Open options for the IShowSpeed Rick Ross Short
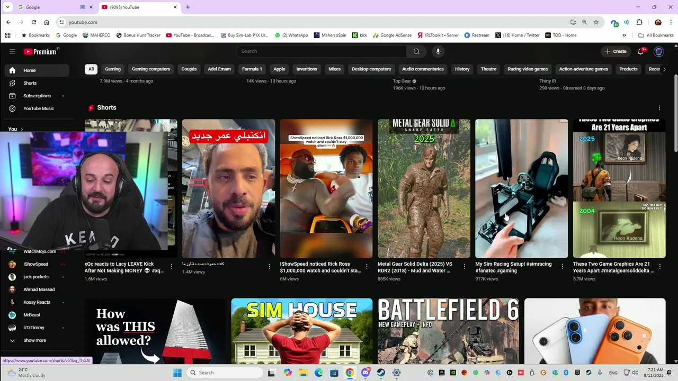678x381 pixels. [x=367, y=266]
